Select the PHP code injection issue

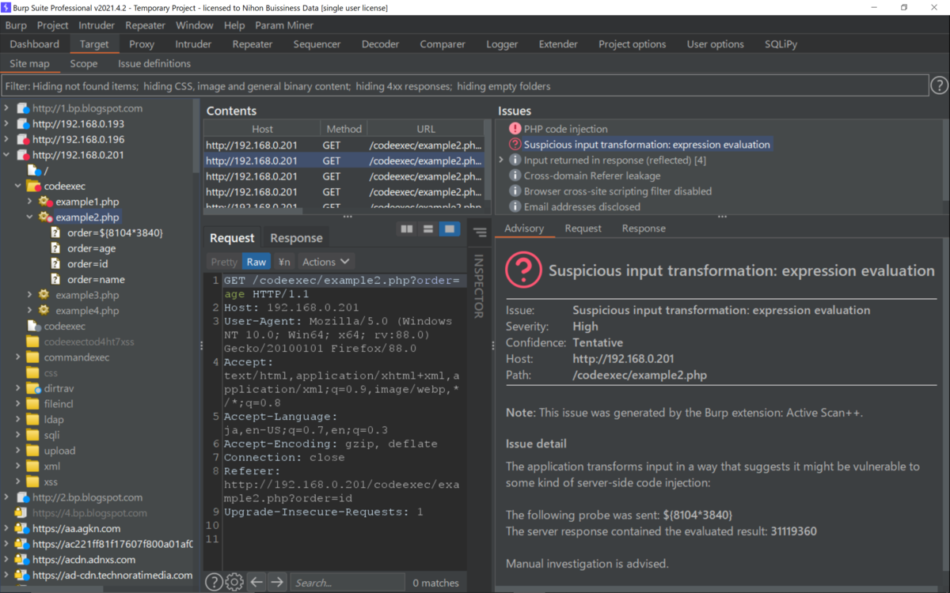click(x=566, y=129)
